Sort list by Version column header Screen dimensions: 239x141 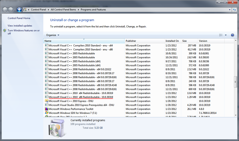click(x=211, y=41)
